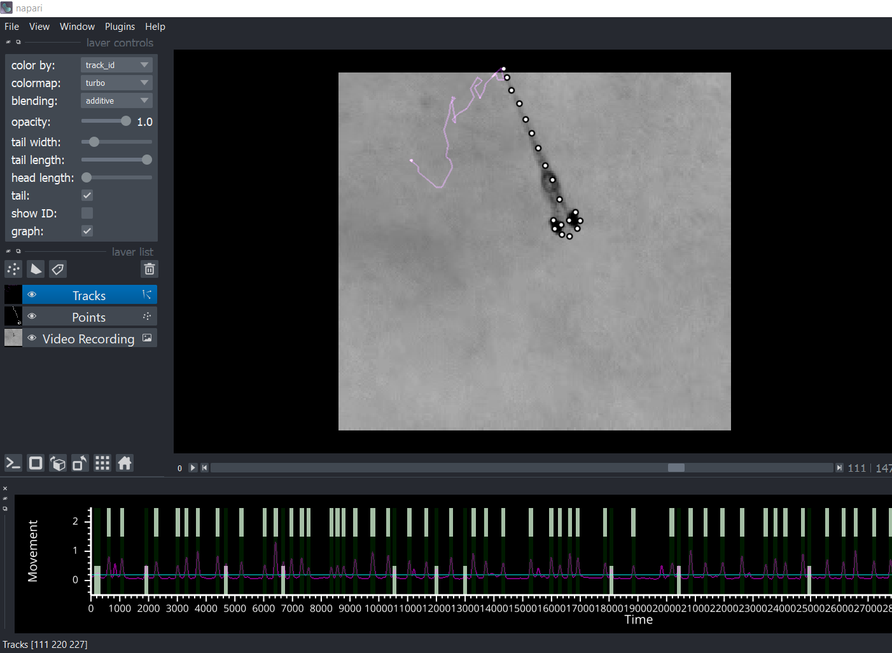Enable the show ID checkbox
892x653 pixels.
click(87, 213)
